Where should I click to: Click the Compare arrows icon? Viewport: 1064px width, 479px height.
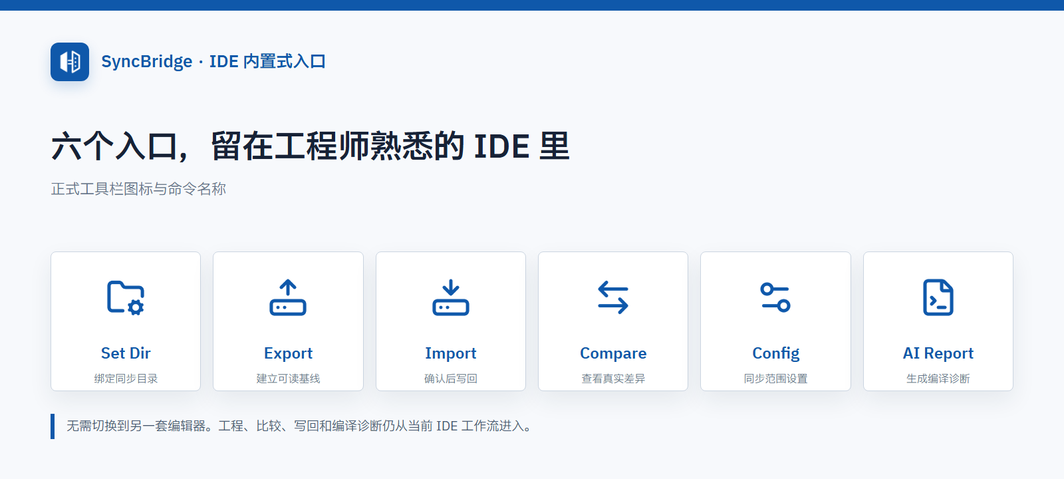tap(613, 297)
